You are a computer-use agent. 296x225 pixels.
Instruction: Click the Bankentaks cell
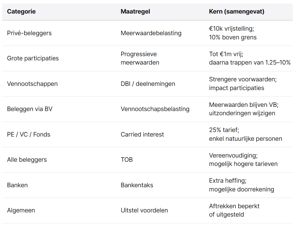point(137,185)
